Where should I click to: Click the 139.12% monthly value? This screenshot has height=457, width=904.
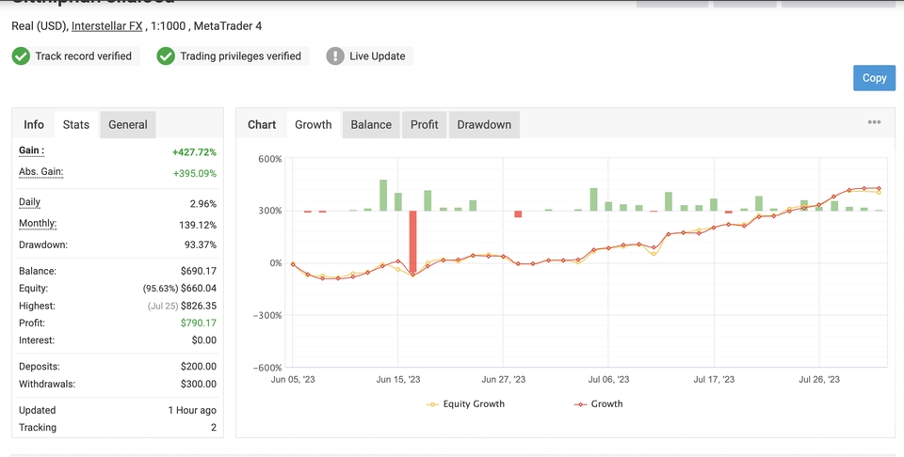(198, 225)
